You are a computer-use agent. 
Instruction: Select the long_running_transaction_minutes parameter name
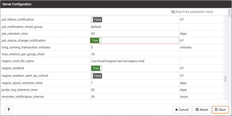click(26, 47)
